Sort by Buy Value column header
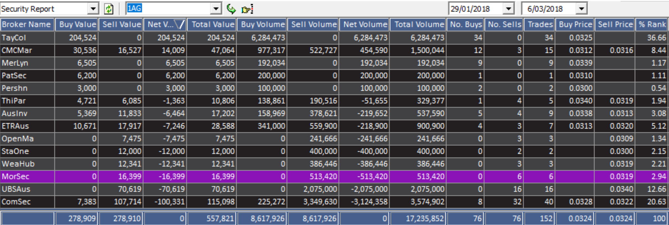 coord(77,25)
